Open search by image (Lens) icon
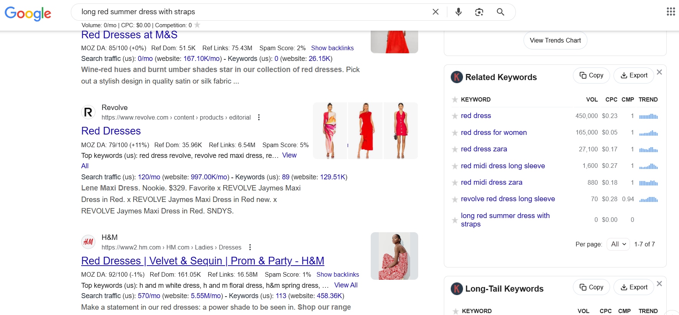Screen dimensions: 679x315 tap(479, 12)
